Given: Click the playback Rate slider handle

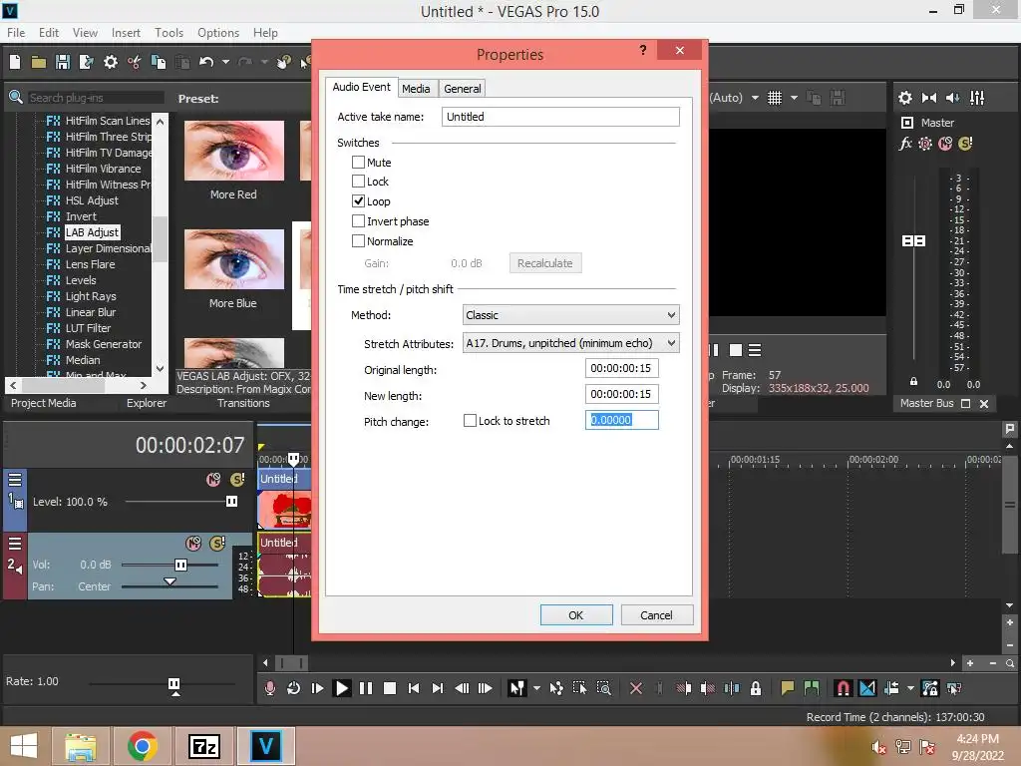Looking at the screenshot, I should (173, 684).
